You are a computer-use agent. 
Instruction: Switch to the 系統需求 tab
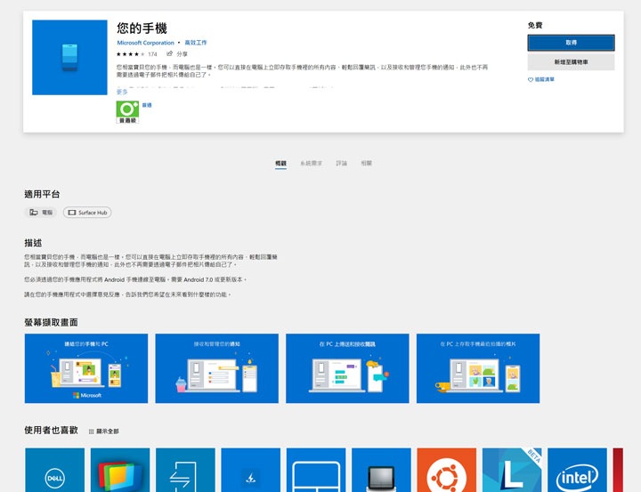tap(311, 163)
